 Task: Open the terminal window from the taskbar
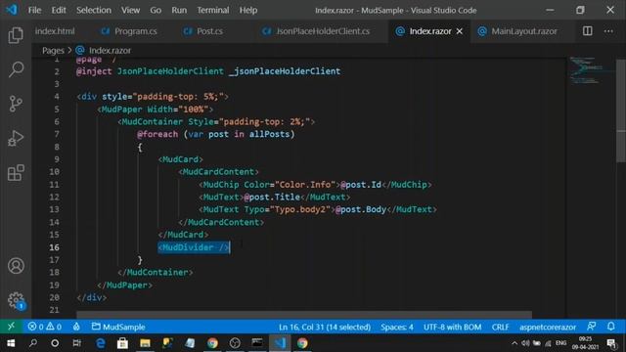(x=257, y=343)
